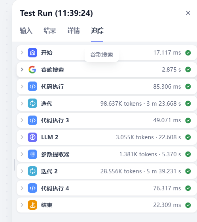Expand the 代码执行 trace row
The height and width of the screenshot is (222, 197).
[22, 86]
